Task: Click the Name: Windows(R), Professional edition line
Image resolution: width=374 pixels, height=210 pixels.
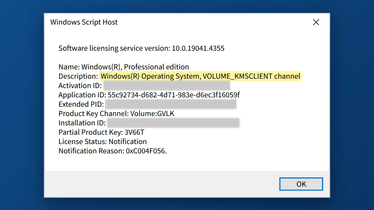Action: [124, 67]
